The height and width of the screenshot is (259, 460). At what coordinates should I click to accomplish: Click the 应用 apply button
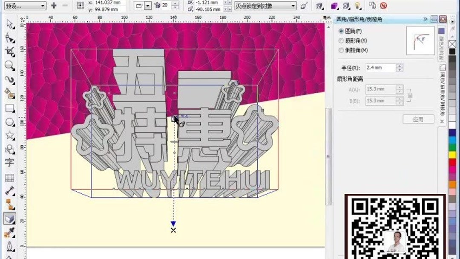click(419, 119)
